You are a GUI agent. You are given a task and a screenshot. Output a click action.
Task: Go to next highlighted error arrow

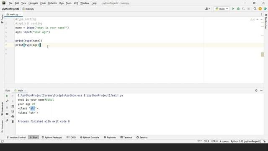[x=261, y=20]
